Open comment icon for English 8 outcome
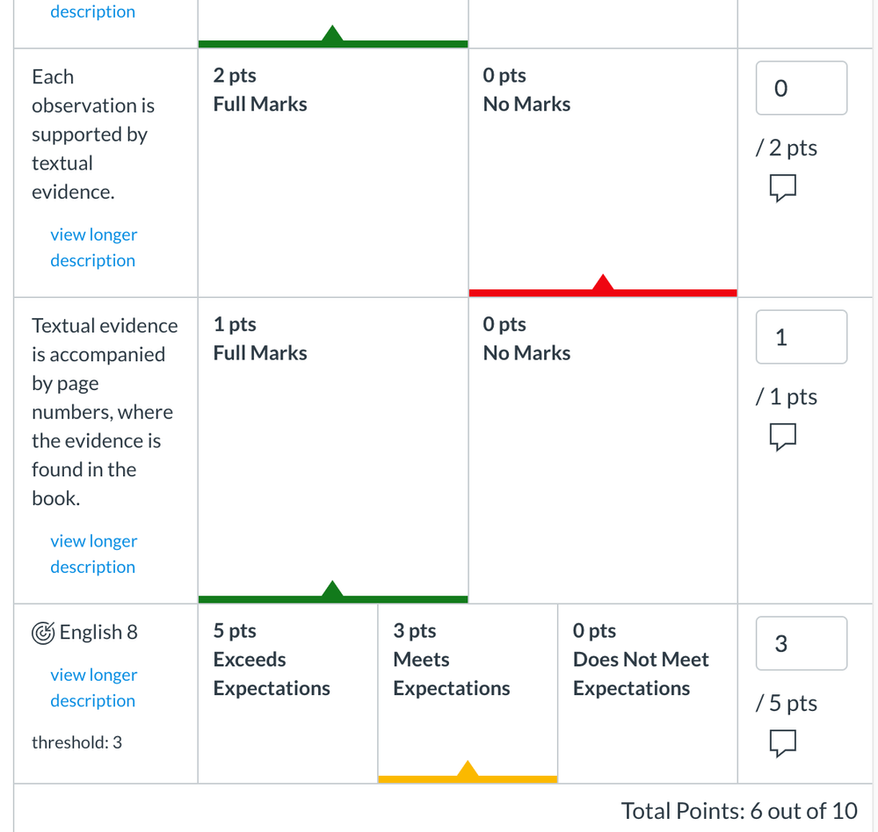The image size is (878, 832). pos(783,743)
